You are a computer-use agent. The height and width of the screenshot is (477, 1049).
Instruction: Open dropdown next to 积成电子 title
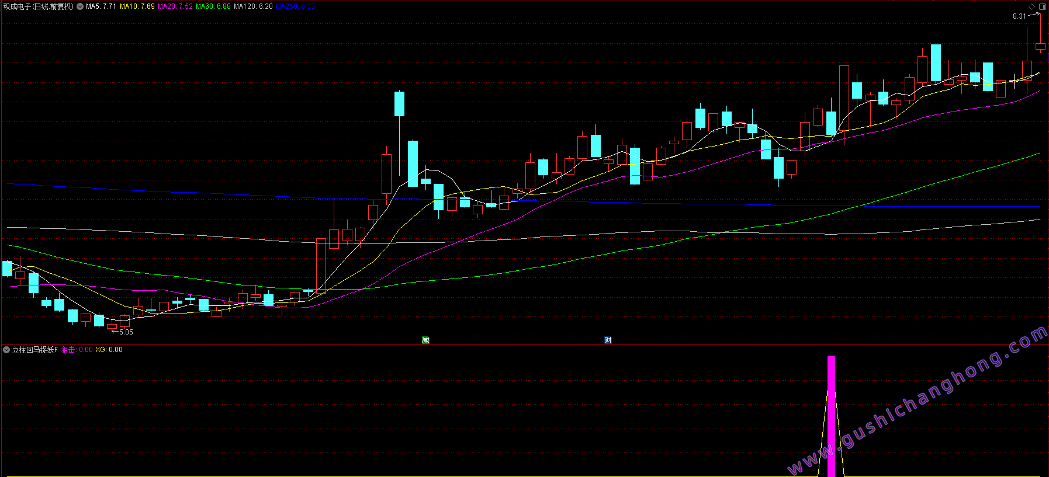pyautogui.click(x=80, y=6)
